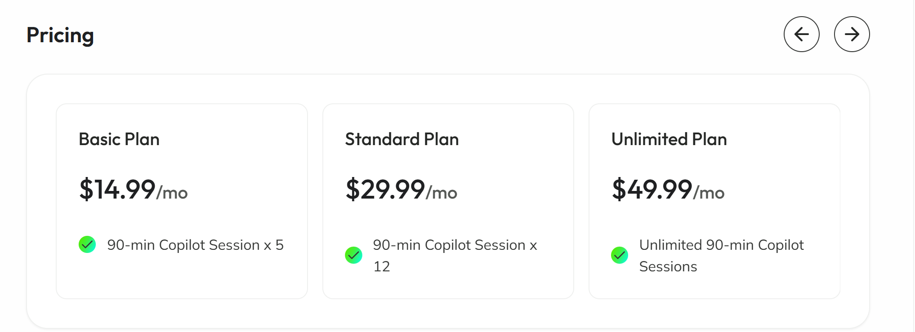Select the Basic Plan title
The height and width of the screenshot is (332, 915).
pyautogui.click(x=119, y=139)
